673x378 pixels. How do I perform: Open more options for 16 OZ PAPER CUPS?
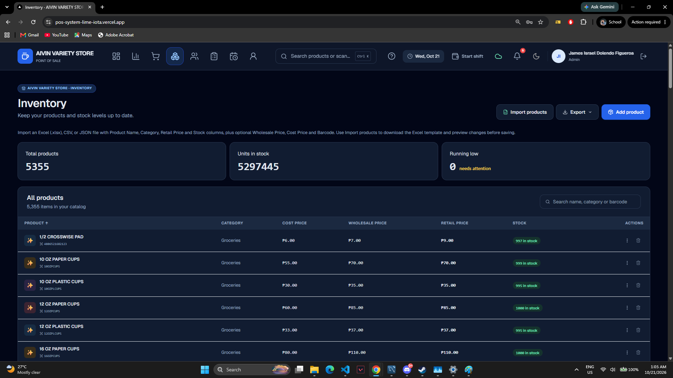[x=627, y=352]
